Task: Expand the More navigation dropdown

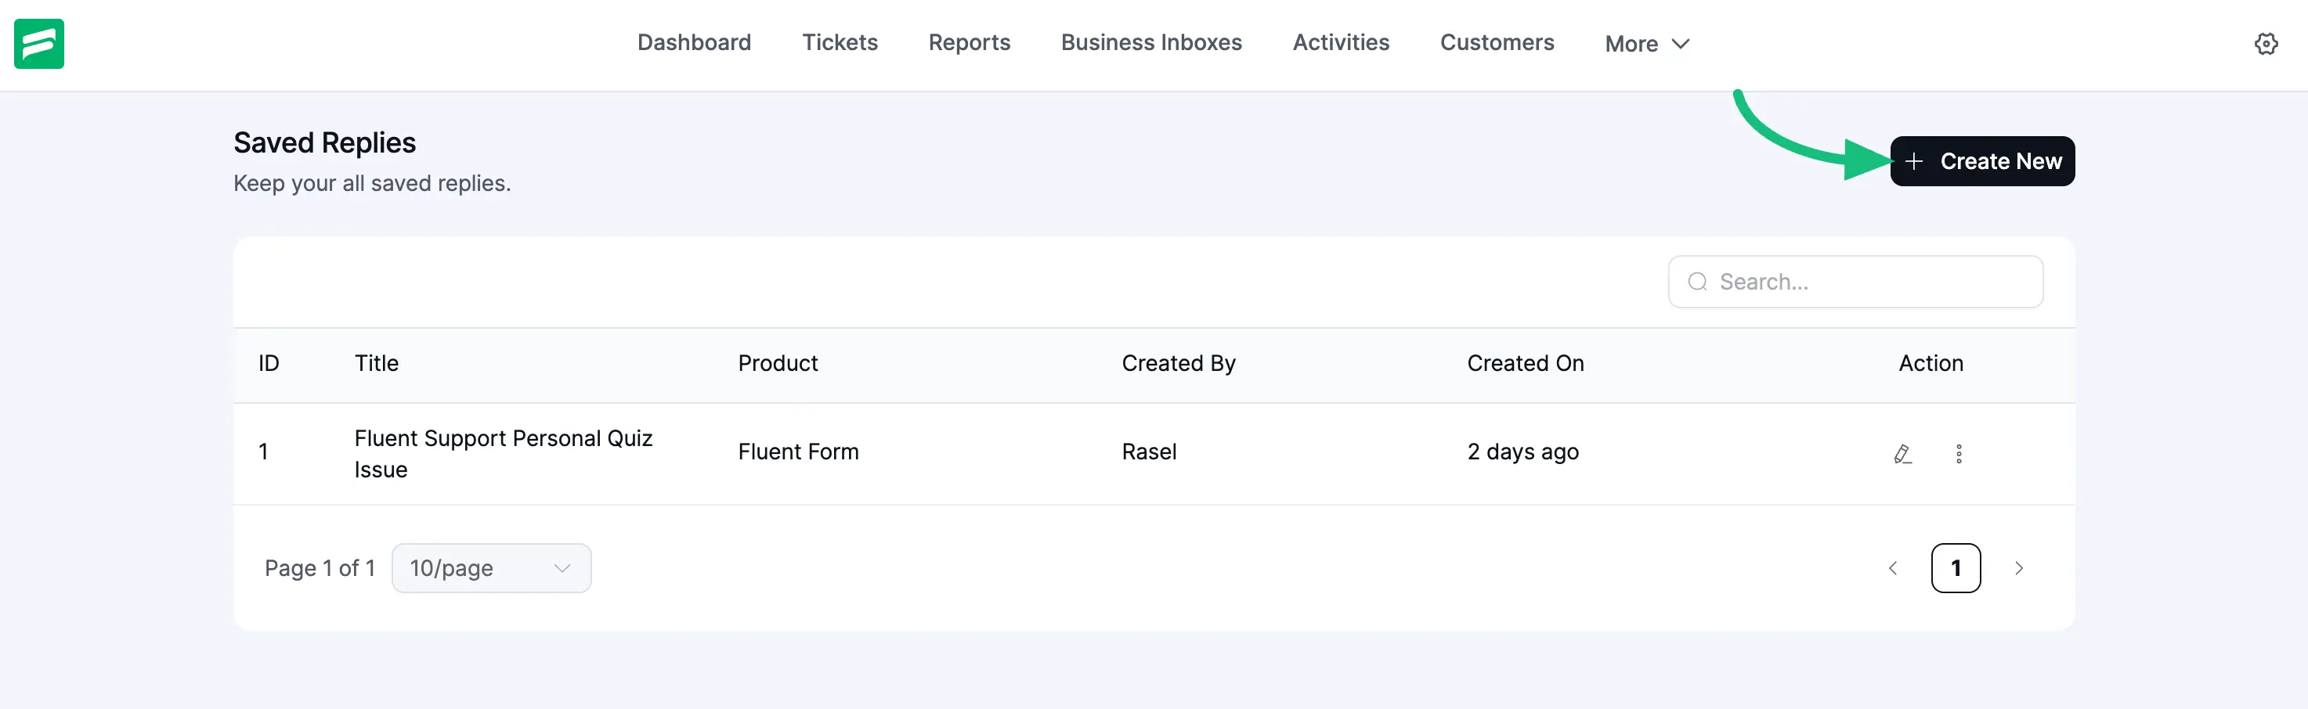Action: (x=1646, y=44)
